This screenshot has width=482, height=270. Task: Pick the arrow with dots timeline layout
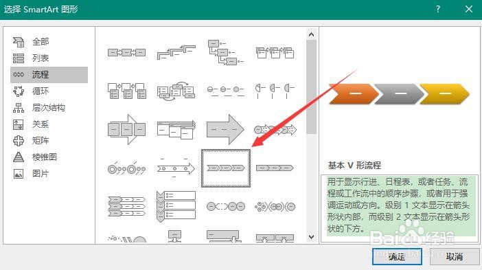pos(176,168)
